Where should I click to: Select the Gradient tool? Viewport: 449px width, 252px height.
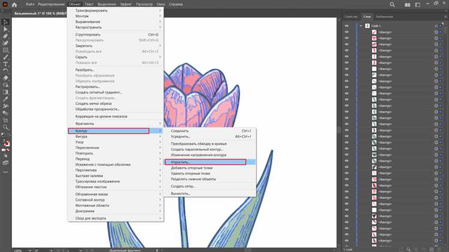5,92
